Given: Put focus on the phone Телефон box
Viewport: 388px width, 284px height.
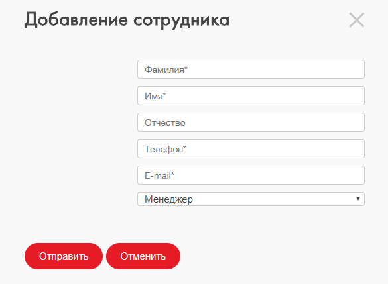Looking at the screenshot, I should tap(251, 149).
